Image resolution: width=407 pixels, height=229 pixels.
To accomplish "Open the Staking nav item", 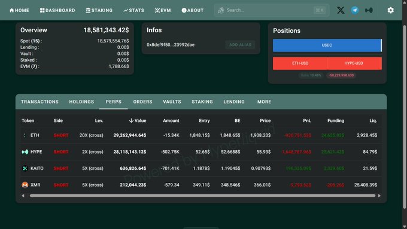I will 99,10.
